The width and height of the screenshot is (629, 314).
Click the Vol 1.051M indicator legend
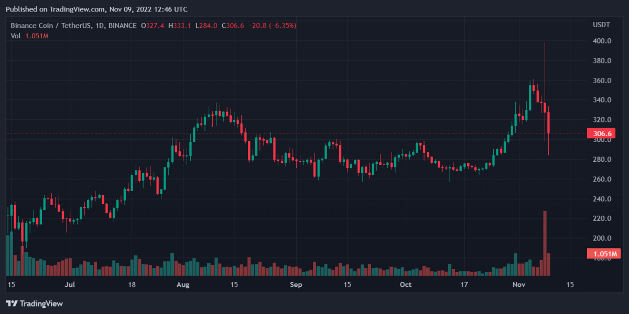(30, 36)
